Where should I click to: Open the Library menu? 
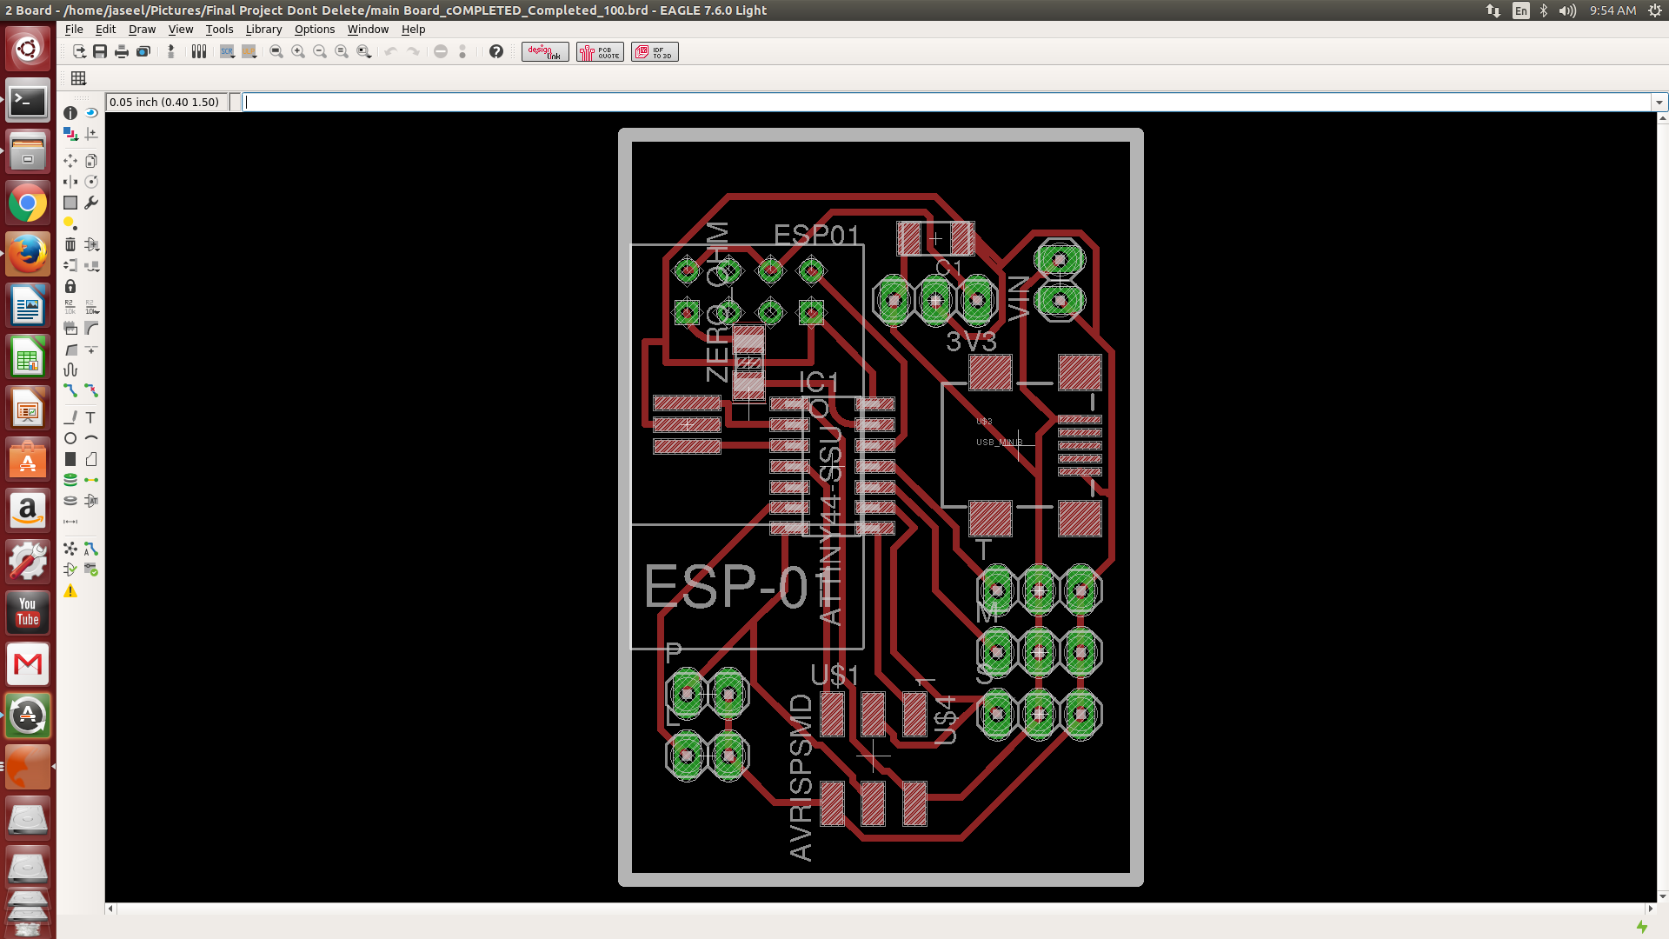(264, 30)
